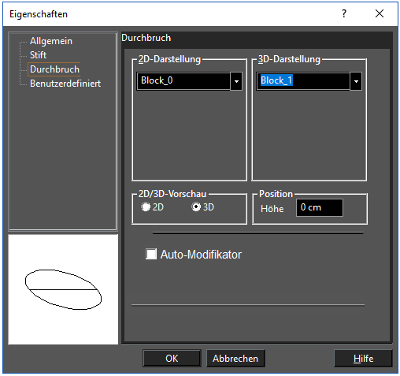This screenshot has height=376, width=400.
Task: Select the 3D preview radio button
Action: click(196, 207)
